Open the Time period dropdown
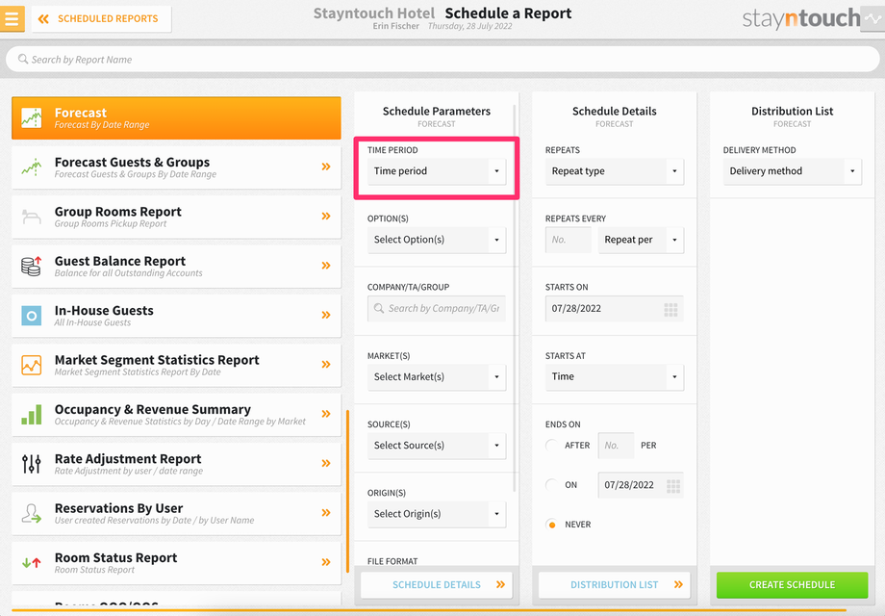The width and height of the screenshot is (885, 616). tap(437, 171)
